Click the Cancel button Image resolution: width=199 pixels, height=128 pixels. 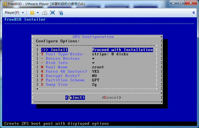point(112,97)
